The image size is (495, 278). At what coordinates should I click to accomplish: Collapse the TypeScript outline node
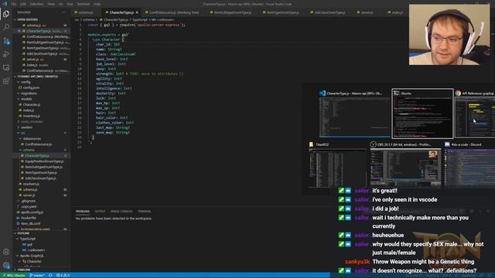pyautogui.click(x=42, y=239)
